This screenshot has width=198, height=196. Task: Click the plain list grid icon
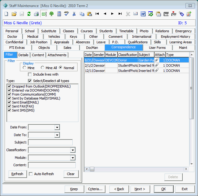166,14
